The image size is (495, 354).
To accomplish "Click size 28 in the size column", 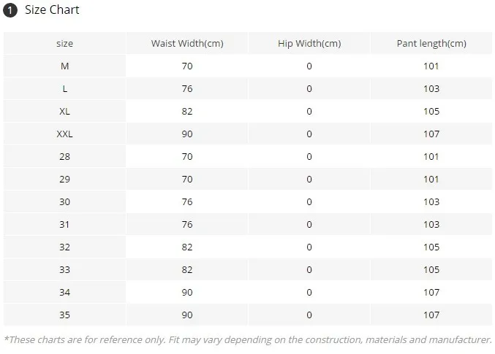I will (x=65, y=157).
